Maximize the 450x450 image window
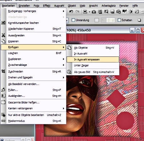Screen dimensions: 144x141 click(138, 30)
